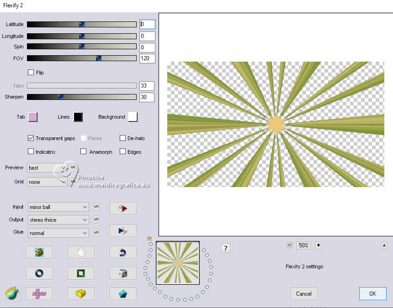
Task: Enable the Indicatrix checkbox
Action: (31, 151)
